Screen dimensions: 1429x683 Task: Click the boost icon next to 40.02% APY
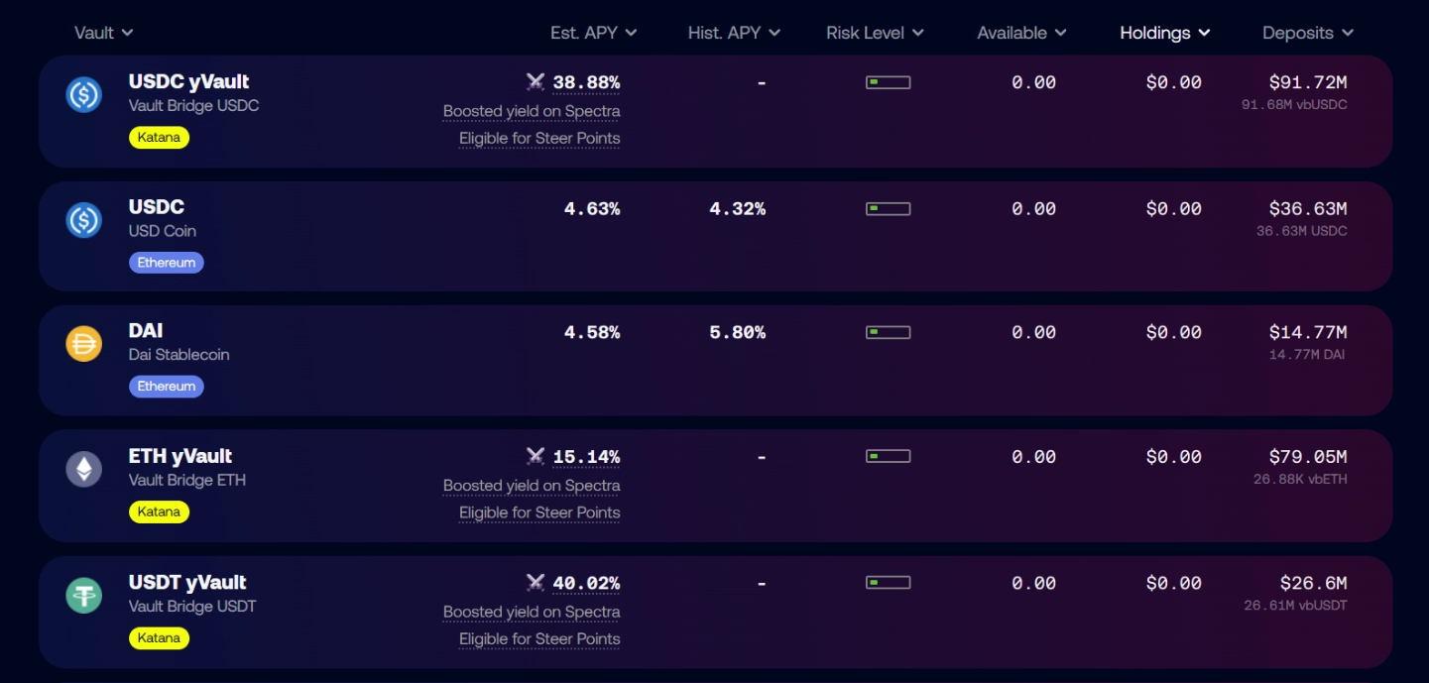coord(536,584)
